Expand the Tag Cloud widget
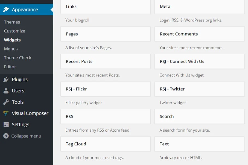 [105, 144]
